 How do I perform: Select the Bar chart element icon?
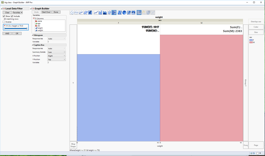point(100,12)
